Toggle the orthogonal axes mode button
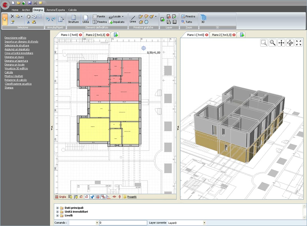This screenshot has width=307, height=226. (109, 197)
